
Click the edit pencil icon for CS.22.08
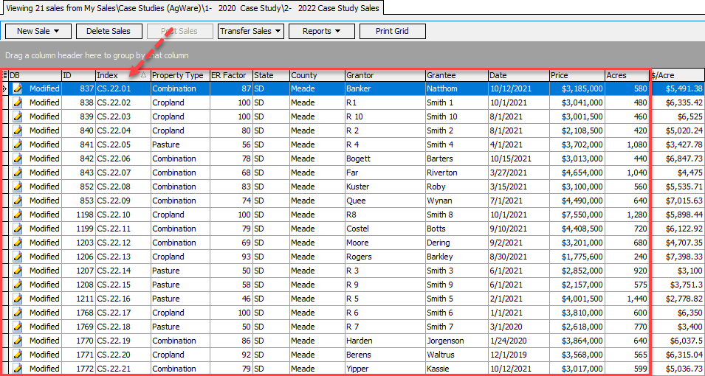[18, 187]
